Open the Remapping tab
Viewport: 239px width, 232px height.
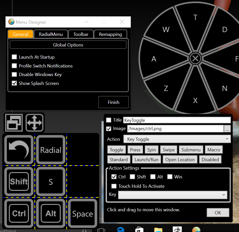coord(110,34)
